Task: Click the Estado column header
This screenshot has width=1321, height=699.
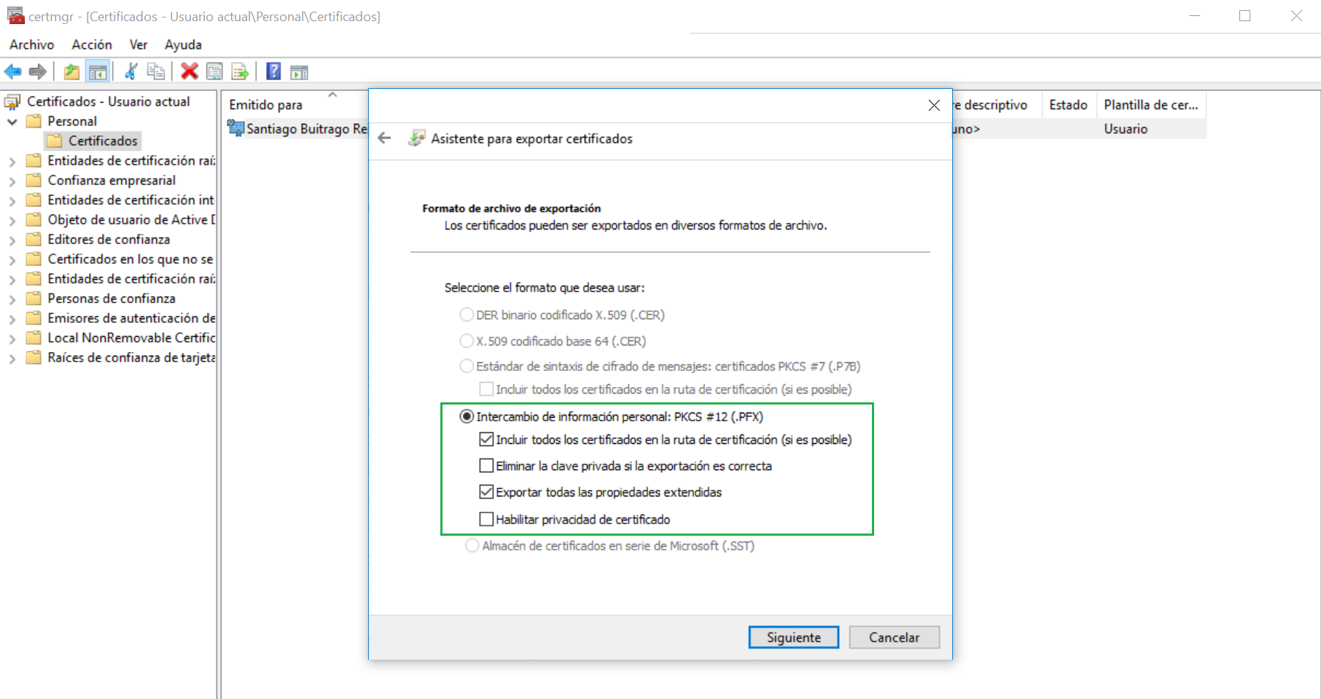Action: click(1068, 104)
